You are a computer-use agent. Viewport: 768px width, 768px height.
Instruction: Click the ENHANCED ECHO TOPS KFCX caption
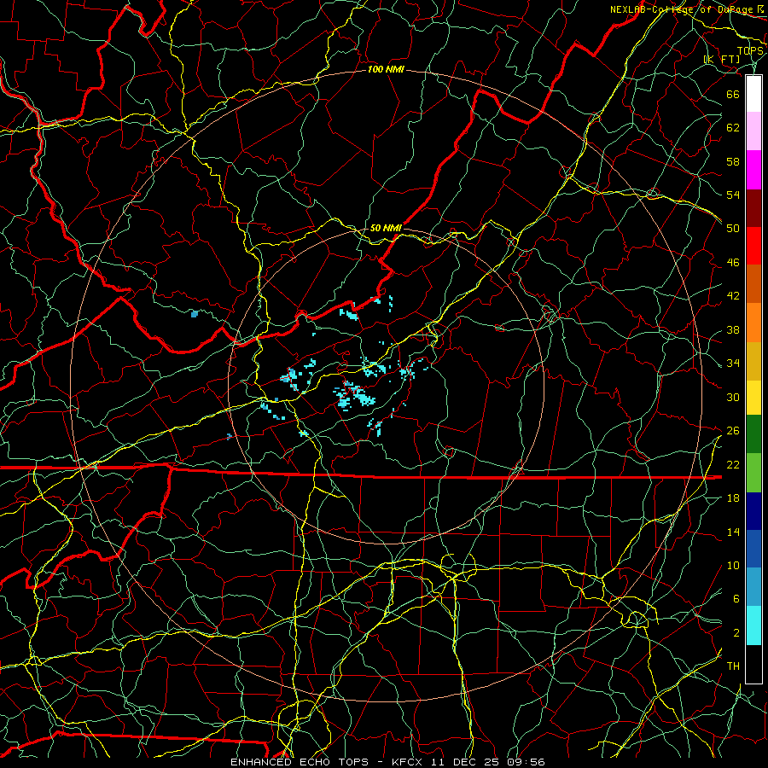[387, 762]
